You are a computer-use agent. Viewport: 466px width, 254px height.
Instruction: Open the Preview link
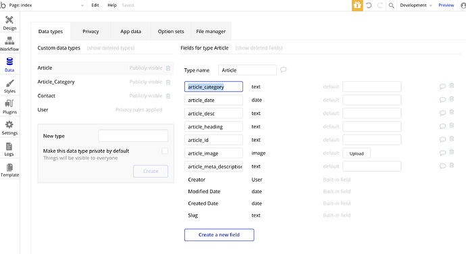[x=446, y=5]
